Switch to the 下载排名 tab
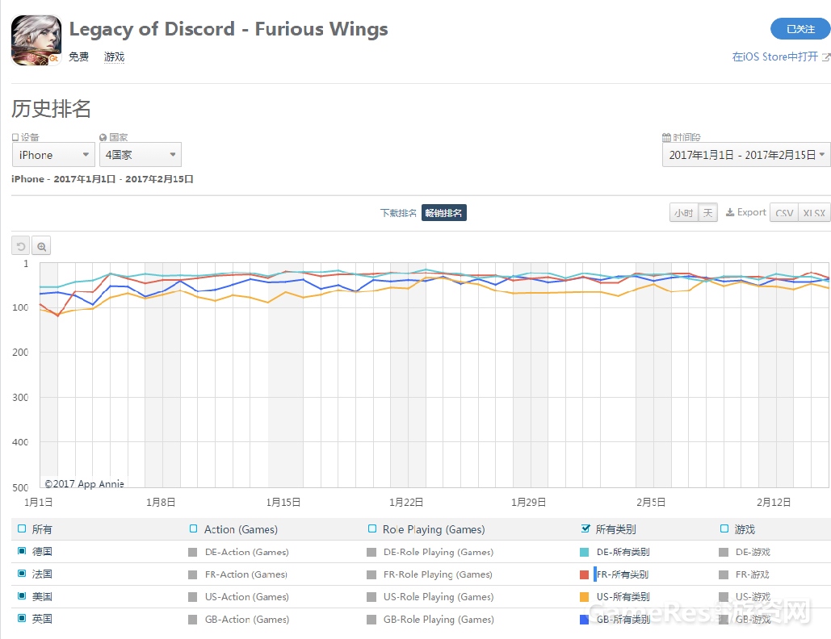 (x=398, y=213)
